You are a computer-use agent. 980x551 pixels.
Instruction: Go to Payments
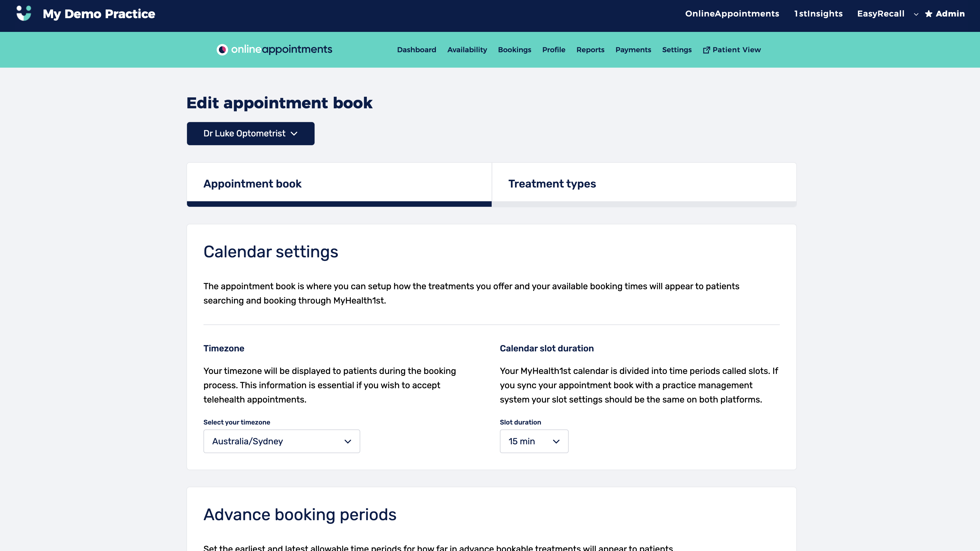click(633, 50)
